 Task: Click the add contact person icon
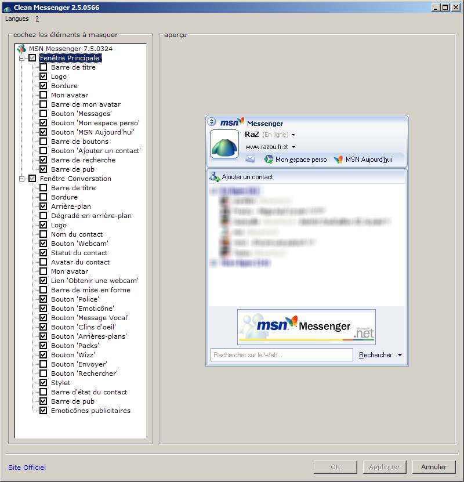(x=215, y=177)
